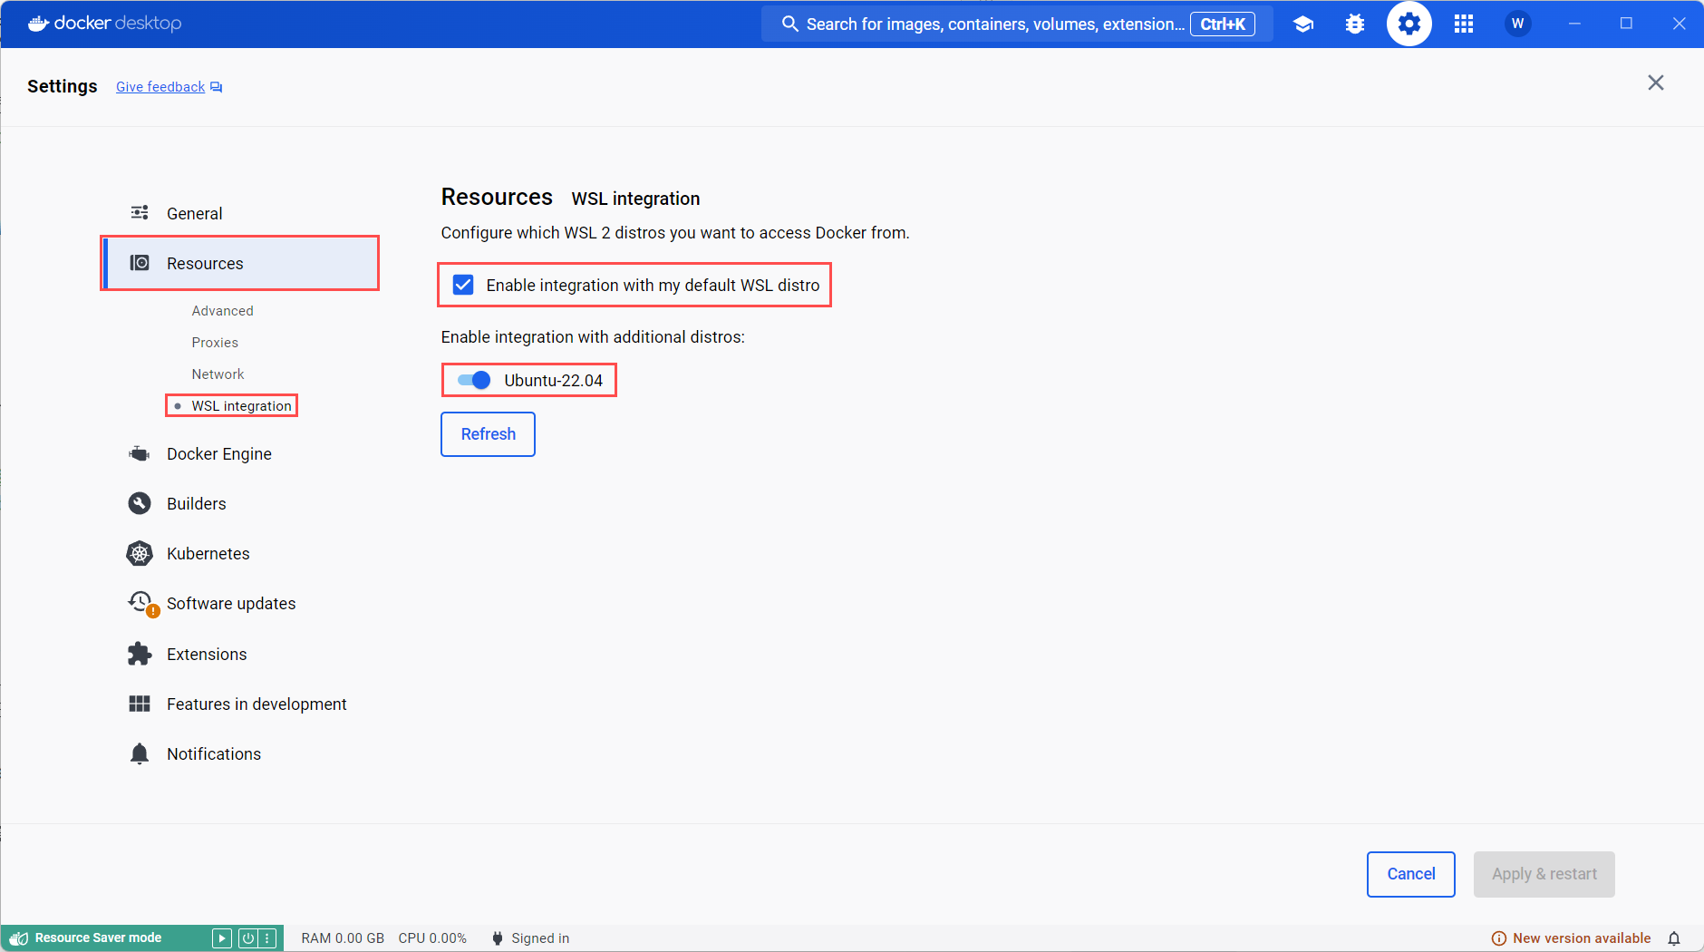
Task: Click the Docker Engine icon
Action: click(x=140, y=453)
